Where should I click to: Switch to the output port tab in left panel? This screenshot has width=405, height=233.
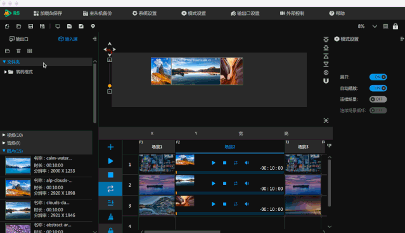tap(19, 39)
